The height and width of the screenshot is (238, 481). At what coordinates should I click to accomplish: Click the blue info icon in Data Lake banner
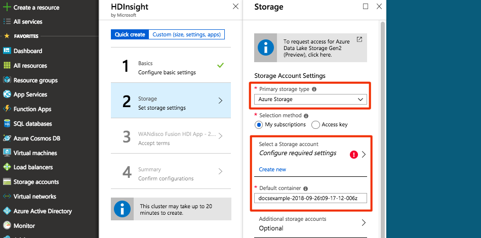click(x=266, y=47)
